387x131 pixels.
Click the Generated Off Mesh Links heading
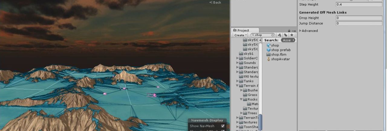tap(323, 12)
